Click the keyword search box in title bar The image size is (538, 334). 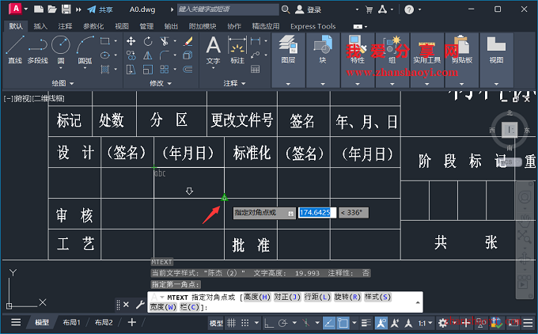tap(228, 9)
